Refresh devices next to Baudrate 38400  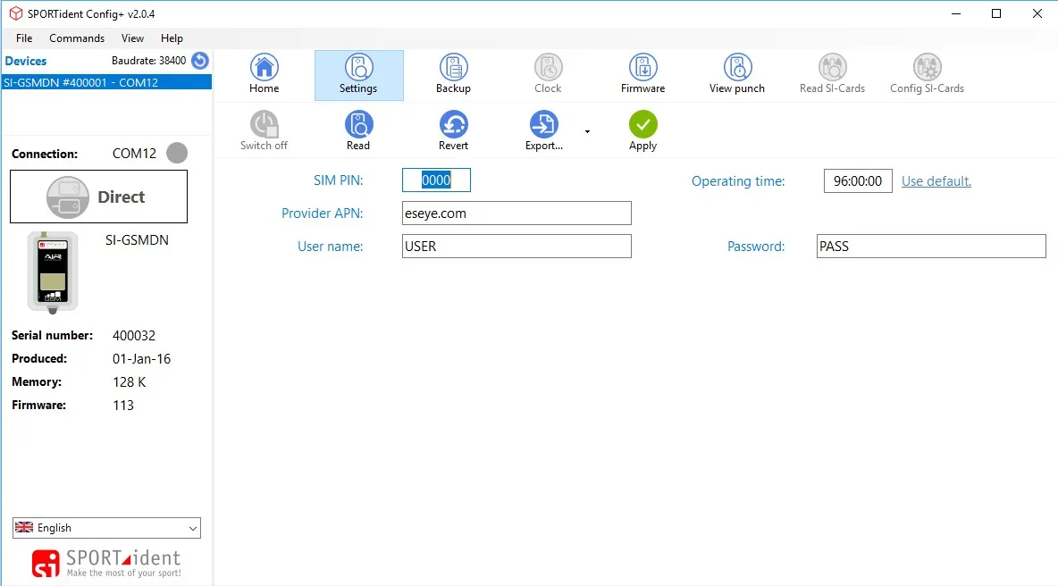coord(200,61)
